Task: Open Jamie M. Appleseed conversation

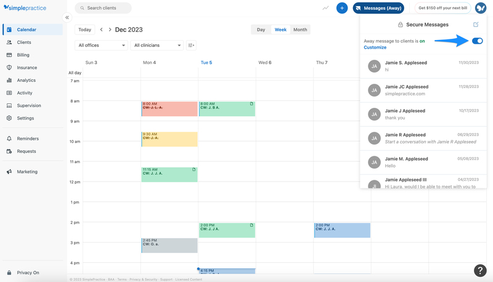Action: pos(423,163)
